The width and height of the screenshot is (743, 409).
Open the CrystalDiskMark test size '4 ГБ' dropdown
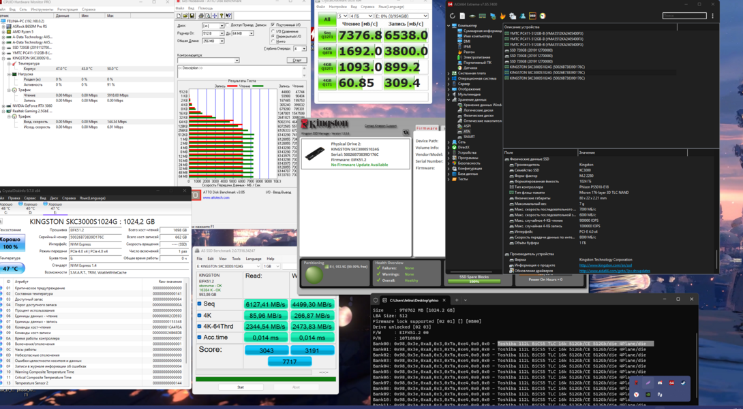click(x=361, y=16)
